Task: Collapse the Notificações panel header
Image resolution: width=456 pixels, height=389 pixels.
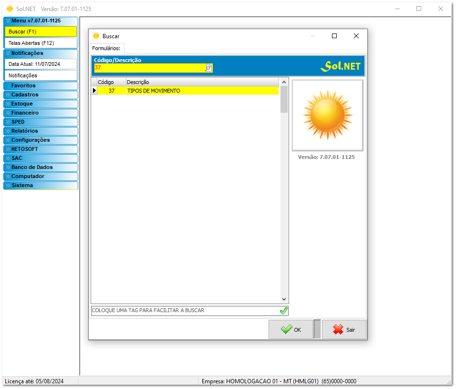Action: coord(40,53)
